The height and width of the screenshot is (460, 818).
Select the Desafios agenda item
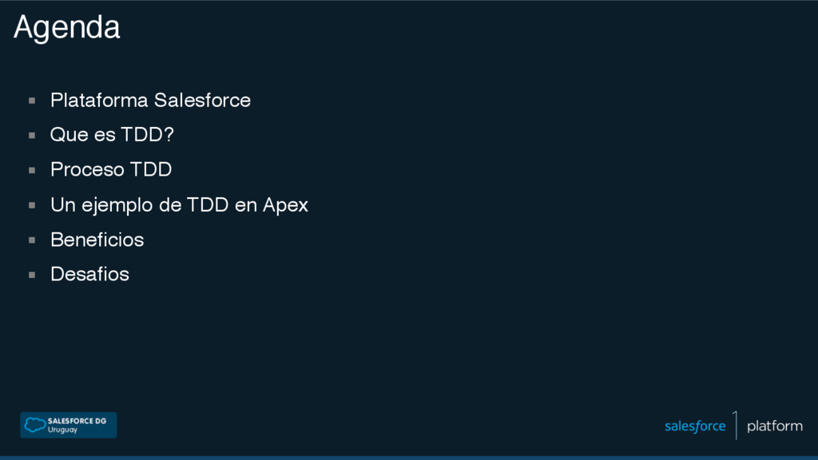tap(89, 275)
